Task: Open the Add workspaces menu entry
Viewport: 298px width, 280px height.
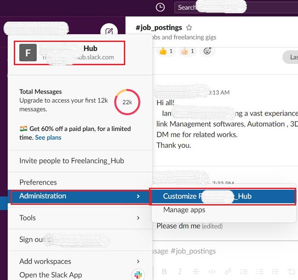Action: 80,261
